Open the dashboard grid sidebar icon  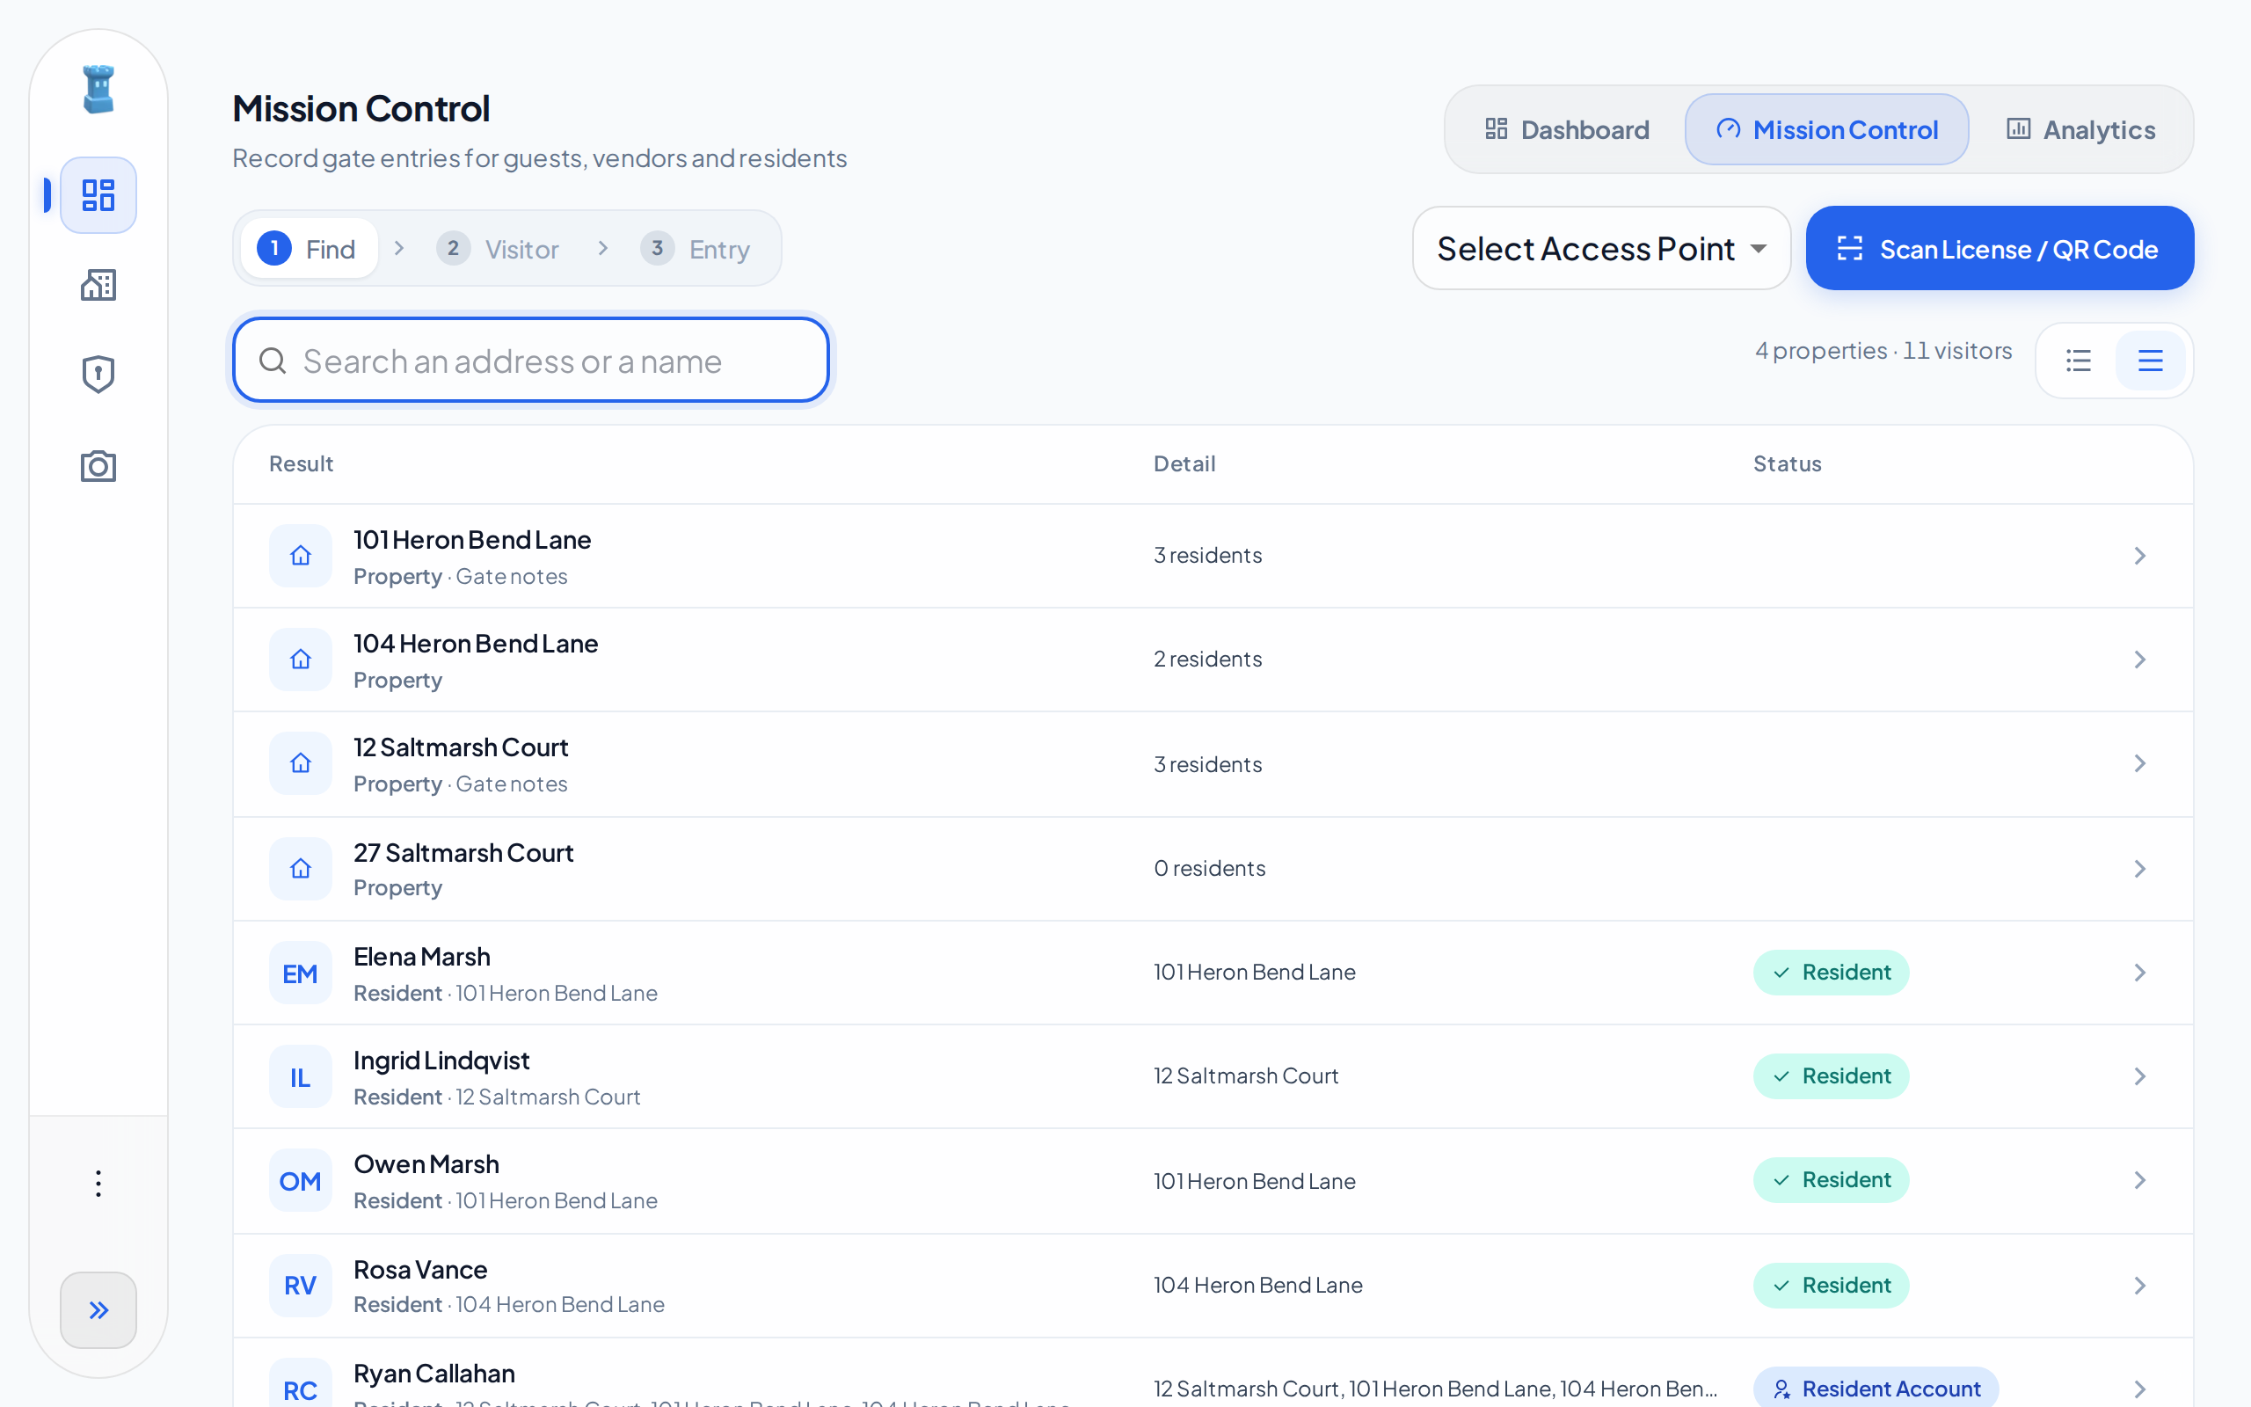tap(98, 195)
